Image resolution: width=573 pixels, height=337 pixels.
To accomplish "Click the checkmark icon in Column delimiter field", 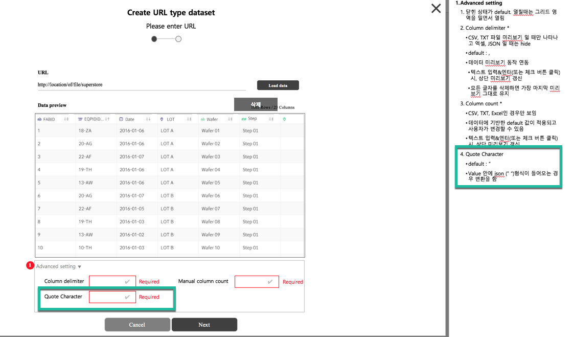I will pyautogui.click(x=126, y=281).
